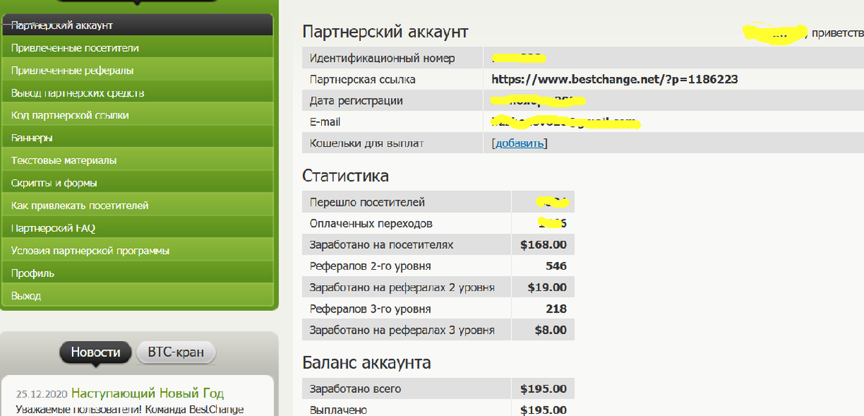Click Рефералов 2-го уровня value 546
The width and height of the screenshot is (864, 416).
click(557, 266)
